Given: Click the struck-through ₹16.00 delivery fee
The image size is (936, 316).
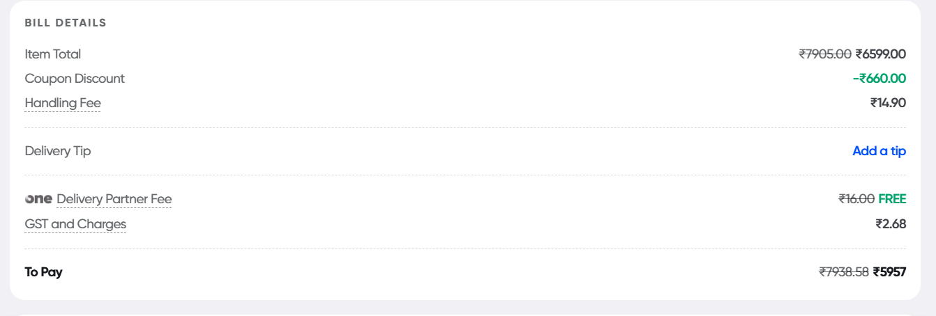Looking at the screenshot, I should point(856,199).
